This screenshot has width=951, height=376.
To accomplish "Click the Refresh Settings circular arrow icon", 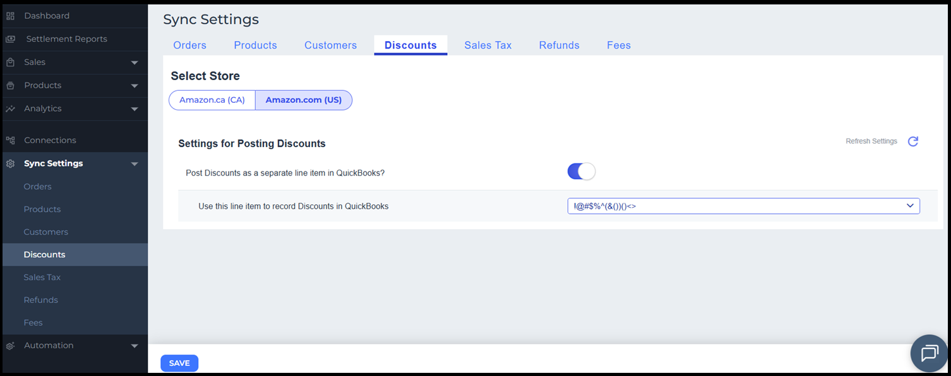I will click(912, 141).
